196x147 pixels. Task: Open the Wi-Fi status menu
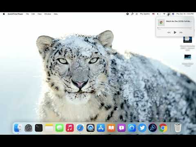click(164, 14)
